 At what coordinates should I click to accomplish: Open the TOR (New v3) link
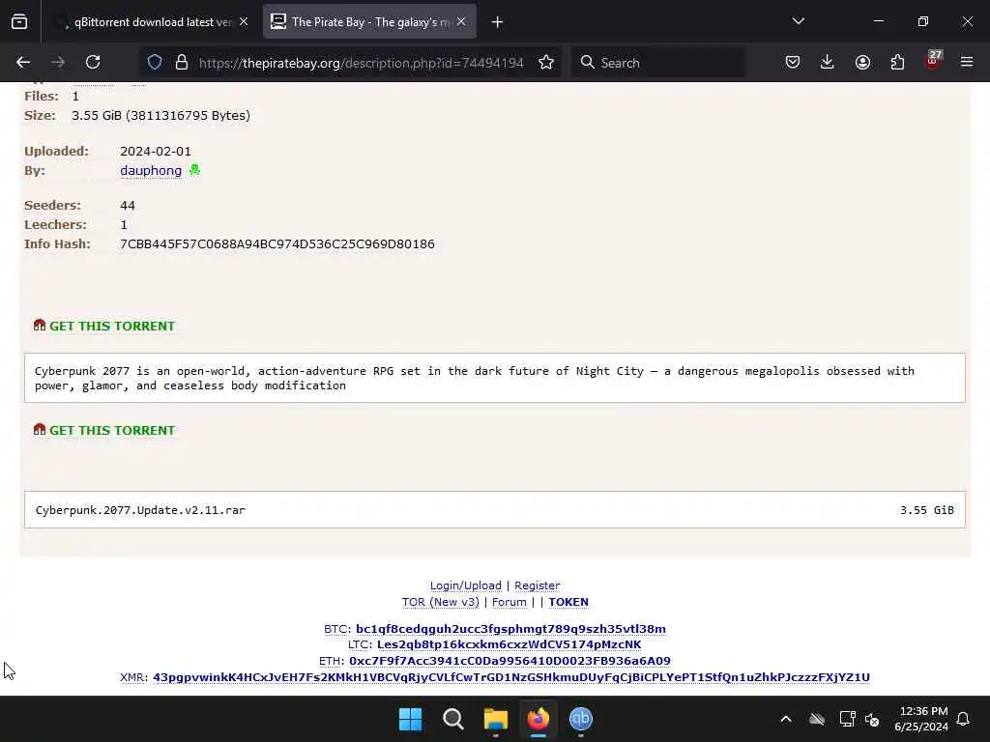[441, 602]
